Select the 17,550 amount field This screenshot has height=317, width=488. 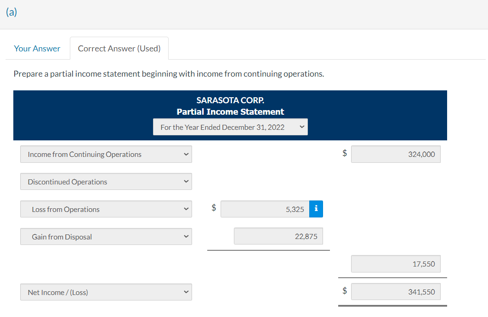click(396, 264)
